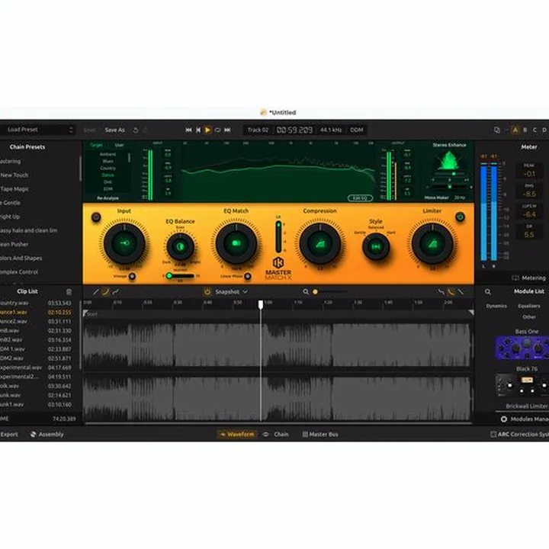Click the copy settings icon near A/B
Image resolution: width=549 pixels, height=549 pixels.
[497, 130]
